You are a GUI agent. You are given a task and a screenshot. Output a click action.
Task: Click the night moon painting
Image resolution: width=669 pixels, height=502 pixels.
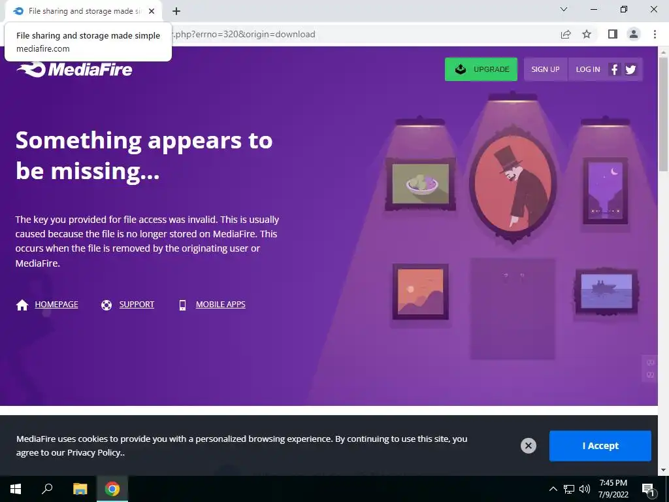pos(606,191)
